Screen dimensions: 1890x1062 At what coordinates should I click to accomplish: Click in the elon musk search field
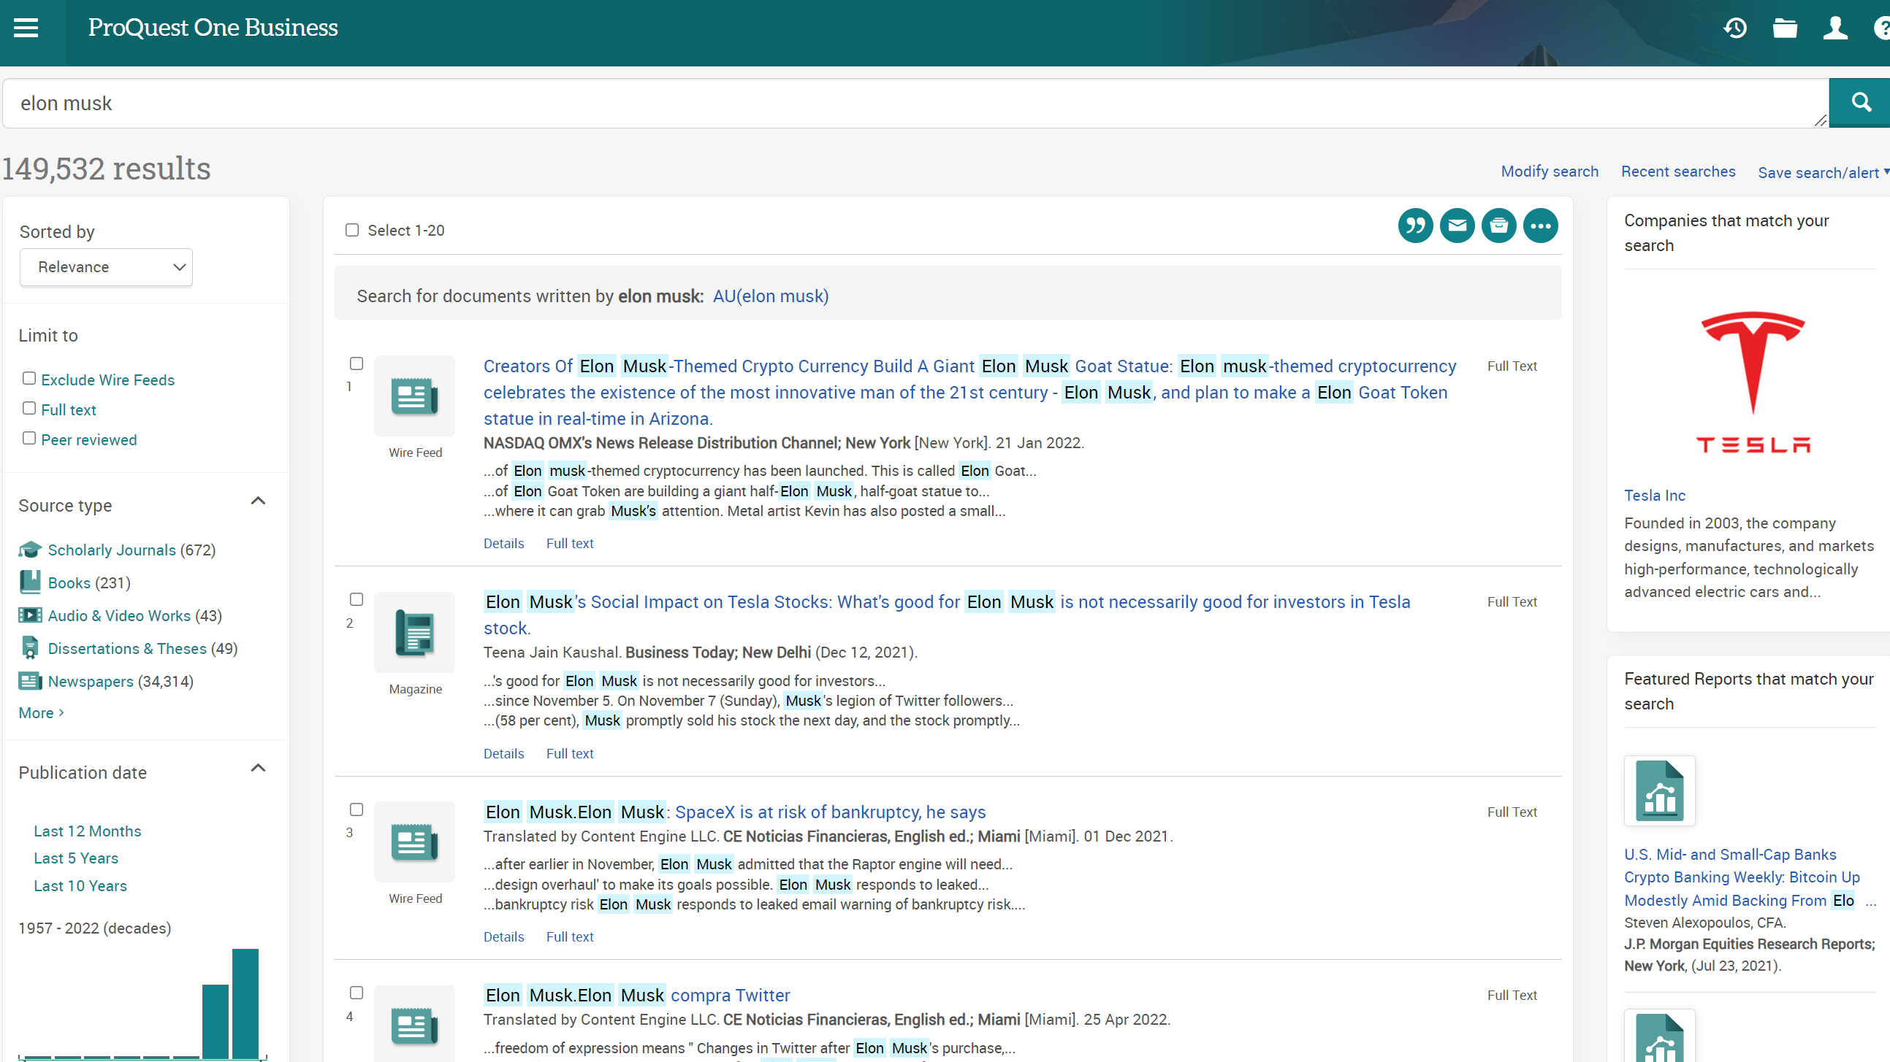[x=915, y=104]
